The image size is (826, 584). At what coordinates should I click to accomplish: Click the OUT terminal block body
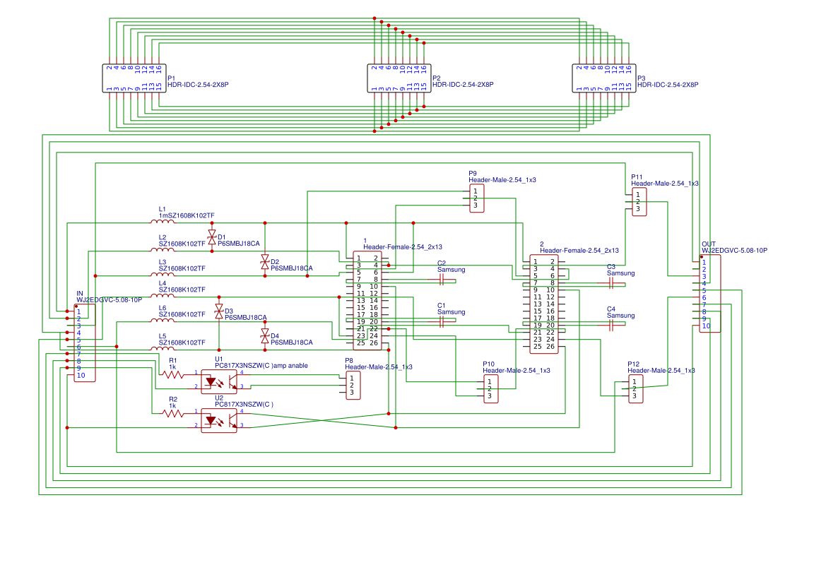pos(710,293)
